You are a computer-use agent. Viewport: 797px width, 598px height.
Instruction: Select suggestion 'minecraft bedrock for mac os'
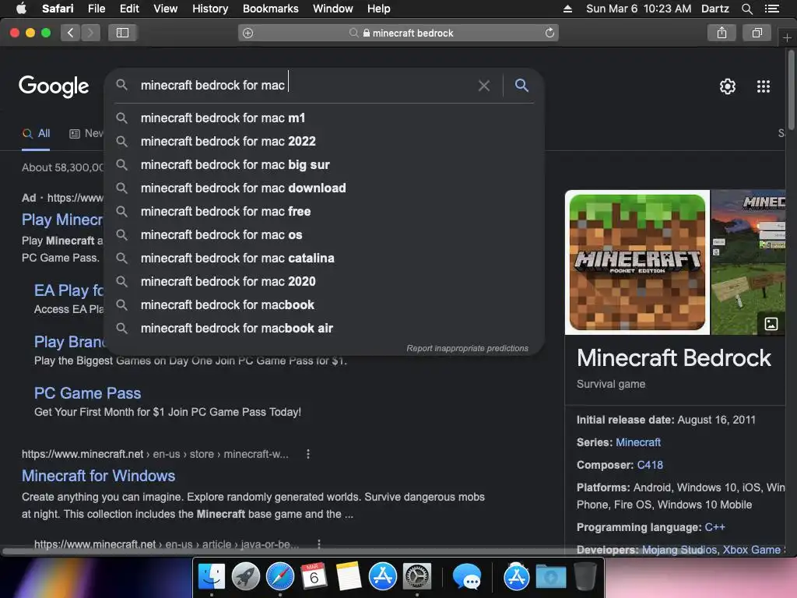pyautogui.click(x=325, y=235)
